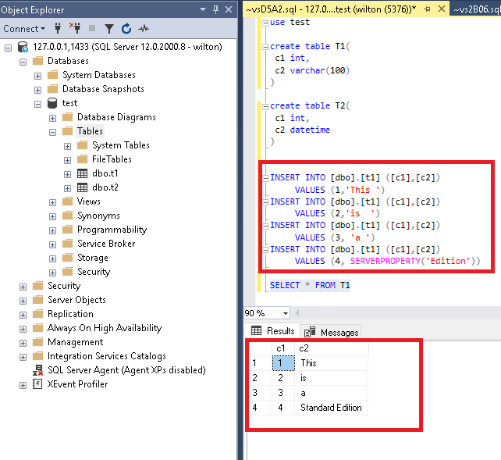The height and width of the screenshot is (460, 501).
Task: Click the Management folder icon
Action: click(37, 342)
